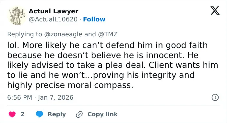Open the X logo in the corner
Image resolution: width=227 pixels, height=123 pixels.
(x=215, y=11)
